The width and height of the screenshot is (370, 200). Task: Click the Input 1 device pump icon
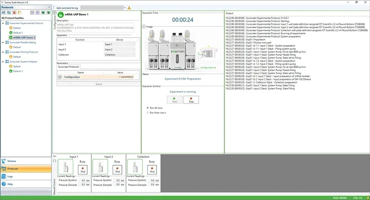(x=65, y=167)
